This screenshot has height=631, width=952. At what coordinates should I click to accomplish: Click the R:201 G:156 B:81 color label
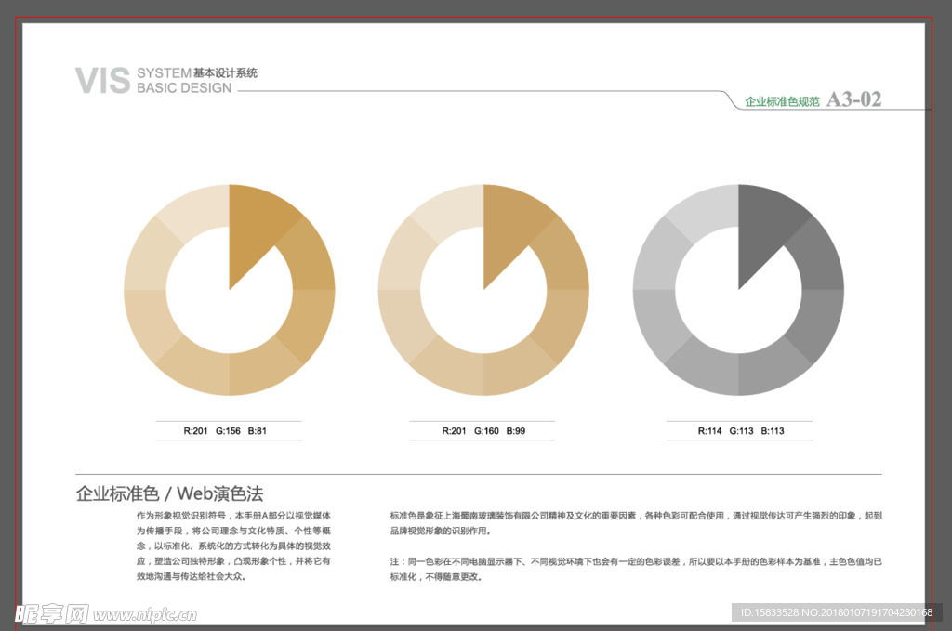point(228,431)
